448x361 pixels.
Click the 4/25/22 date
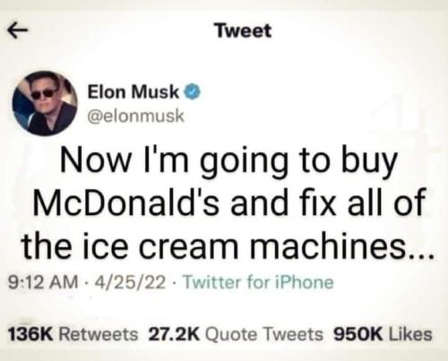click(130, 282)
